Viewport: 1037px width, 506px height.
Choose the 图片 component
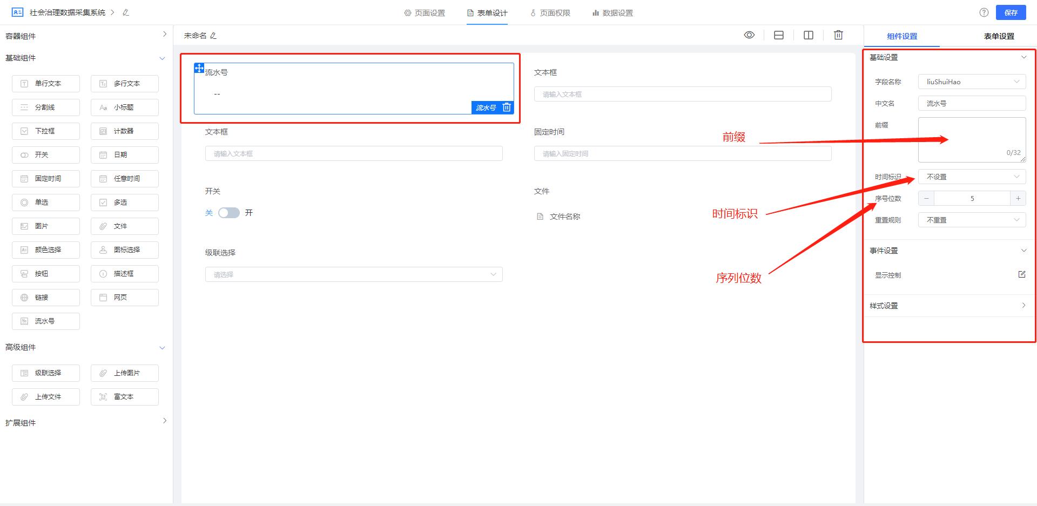(46, 226)
